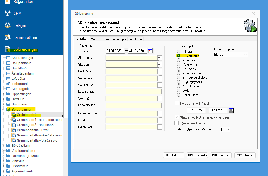Viewport: 268px width, 176px height.
Task: Click calendar icon beside comparison period dates
Action: [x=231, y=110]
